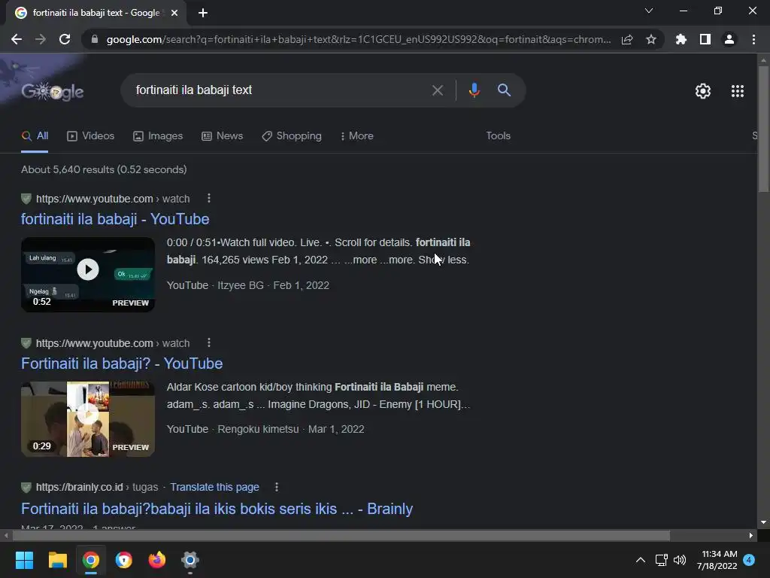Open Firefox from taskbar
The width and height of the screenshot is (770, 578).
click(x=156, y=560)
